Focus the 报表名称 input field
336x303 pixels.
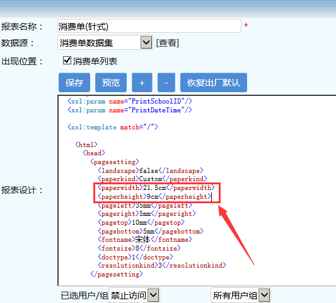tap(149, 26)
